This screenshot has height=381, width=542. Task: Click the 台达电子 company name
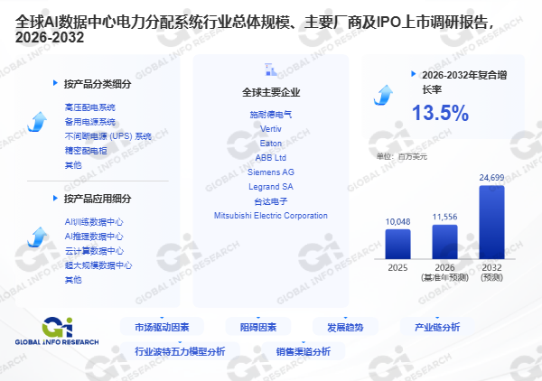pos(271,201)
